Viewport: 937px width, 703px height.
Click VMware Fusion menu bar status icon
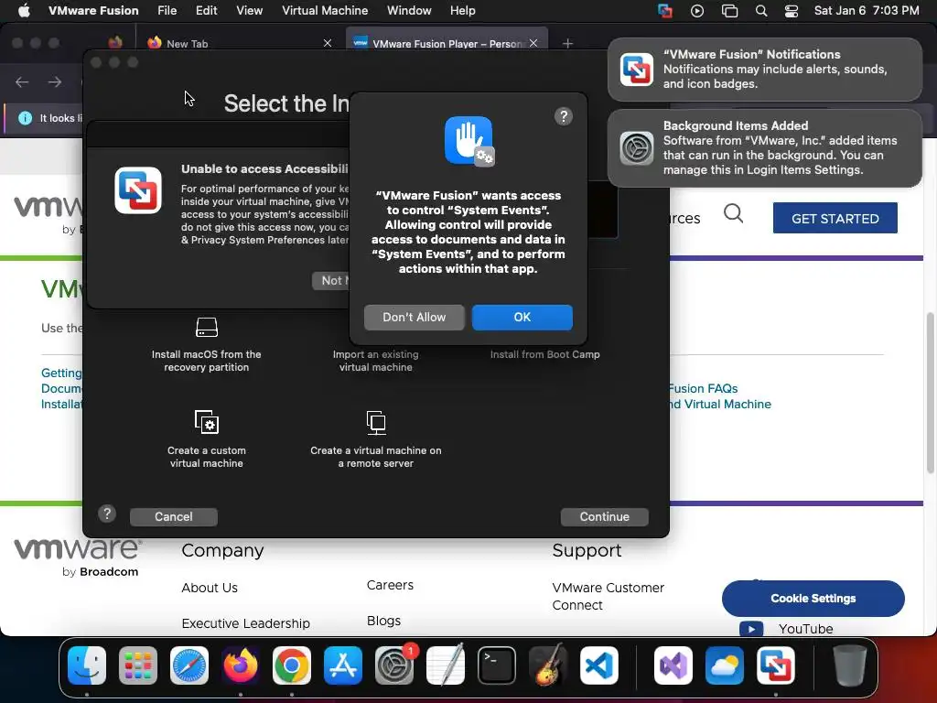(664, 11)
